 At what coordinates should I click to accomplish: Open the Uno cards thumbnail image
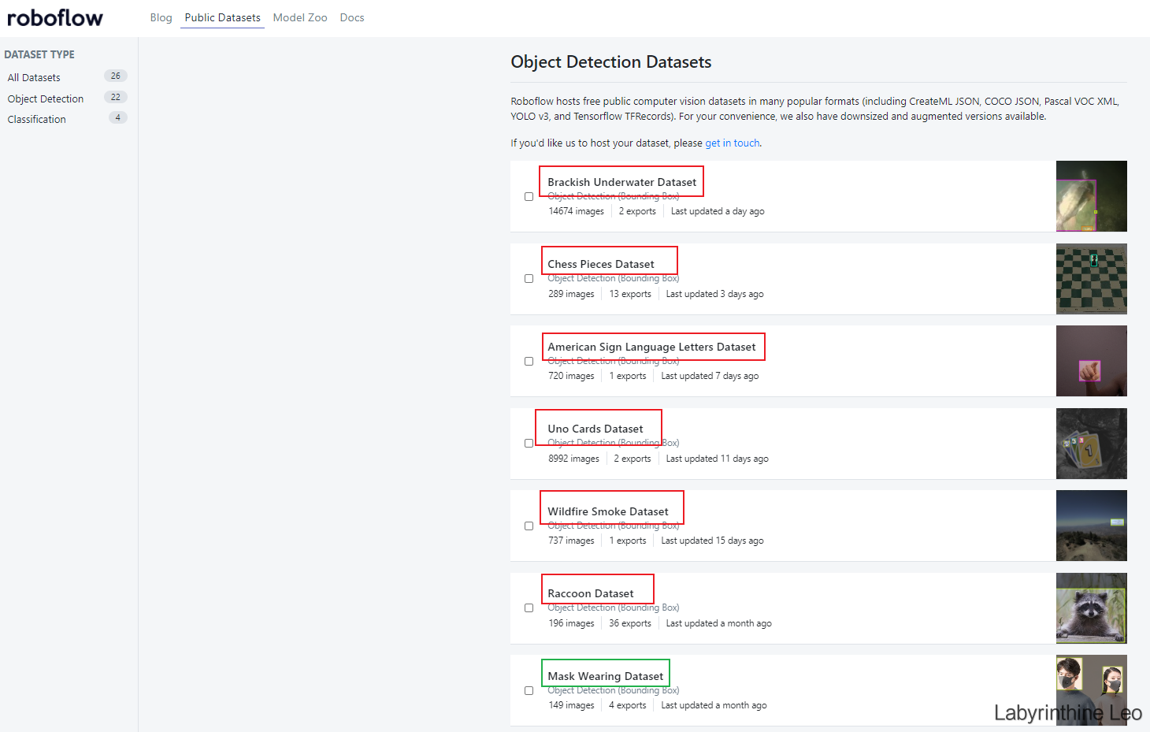(1091, 444)
